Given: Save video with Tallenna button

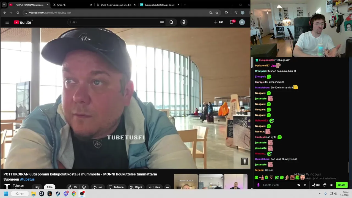Looking at the screenshot, I should pos(116,187).
